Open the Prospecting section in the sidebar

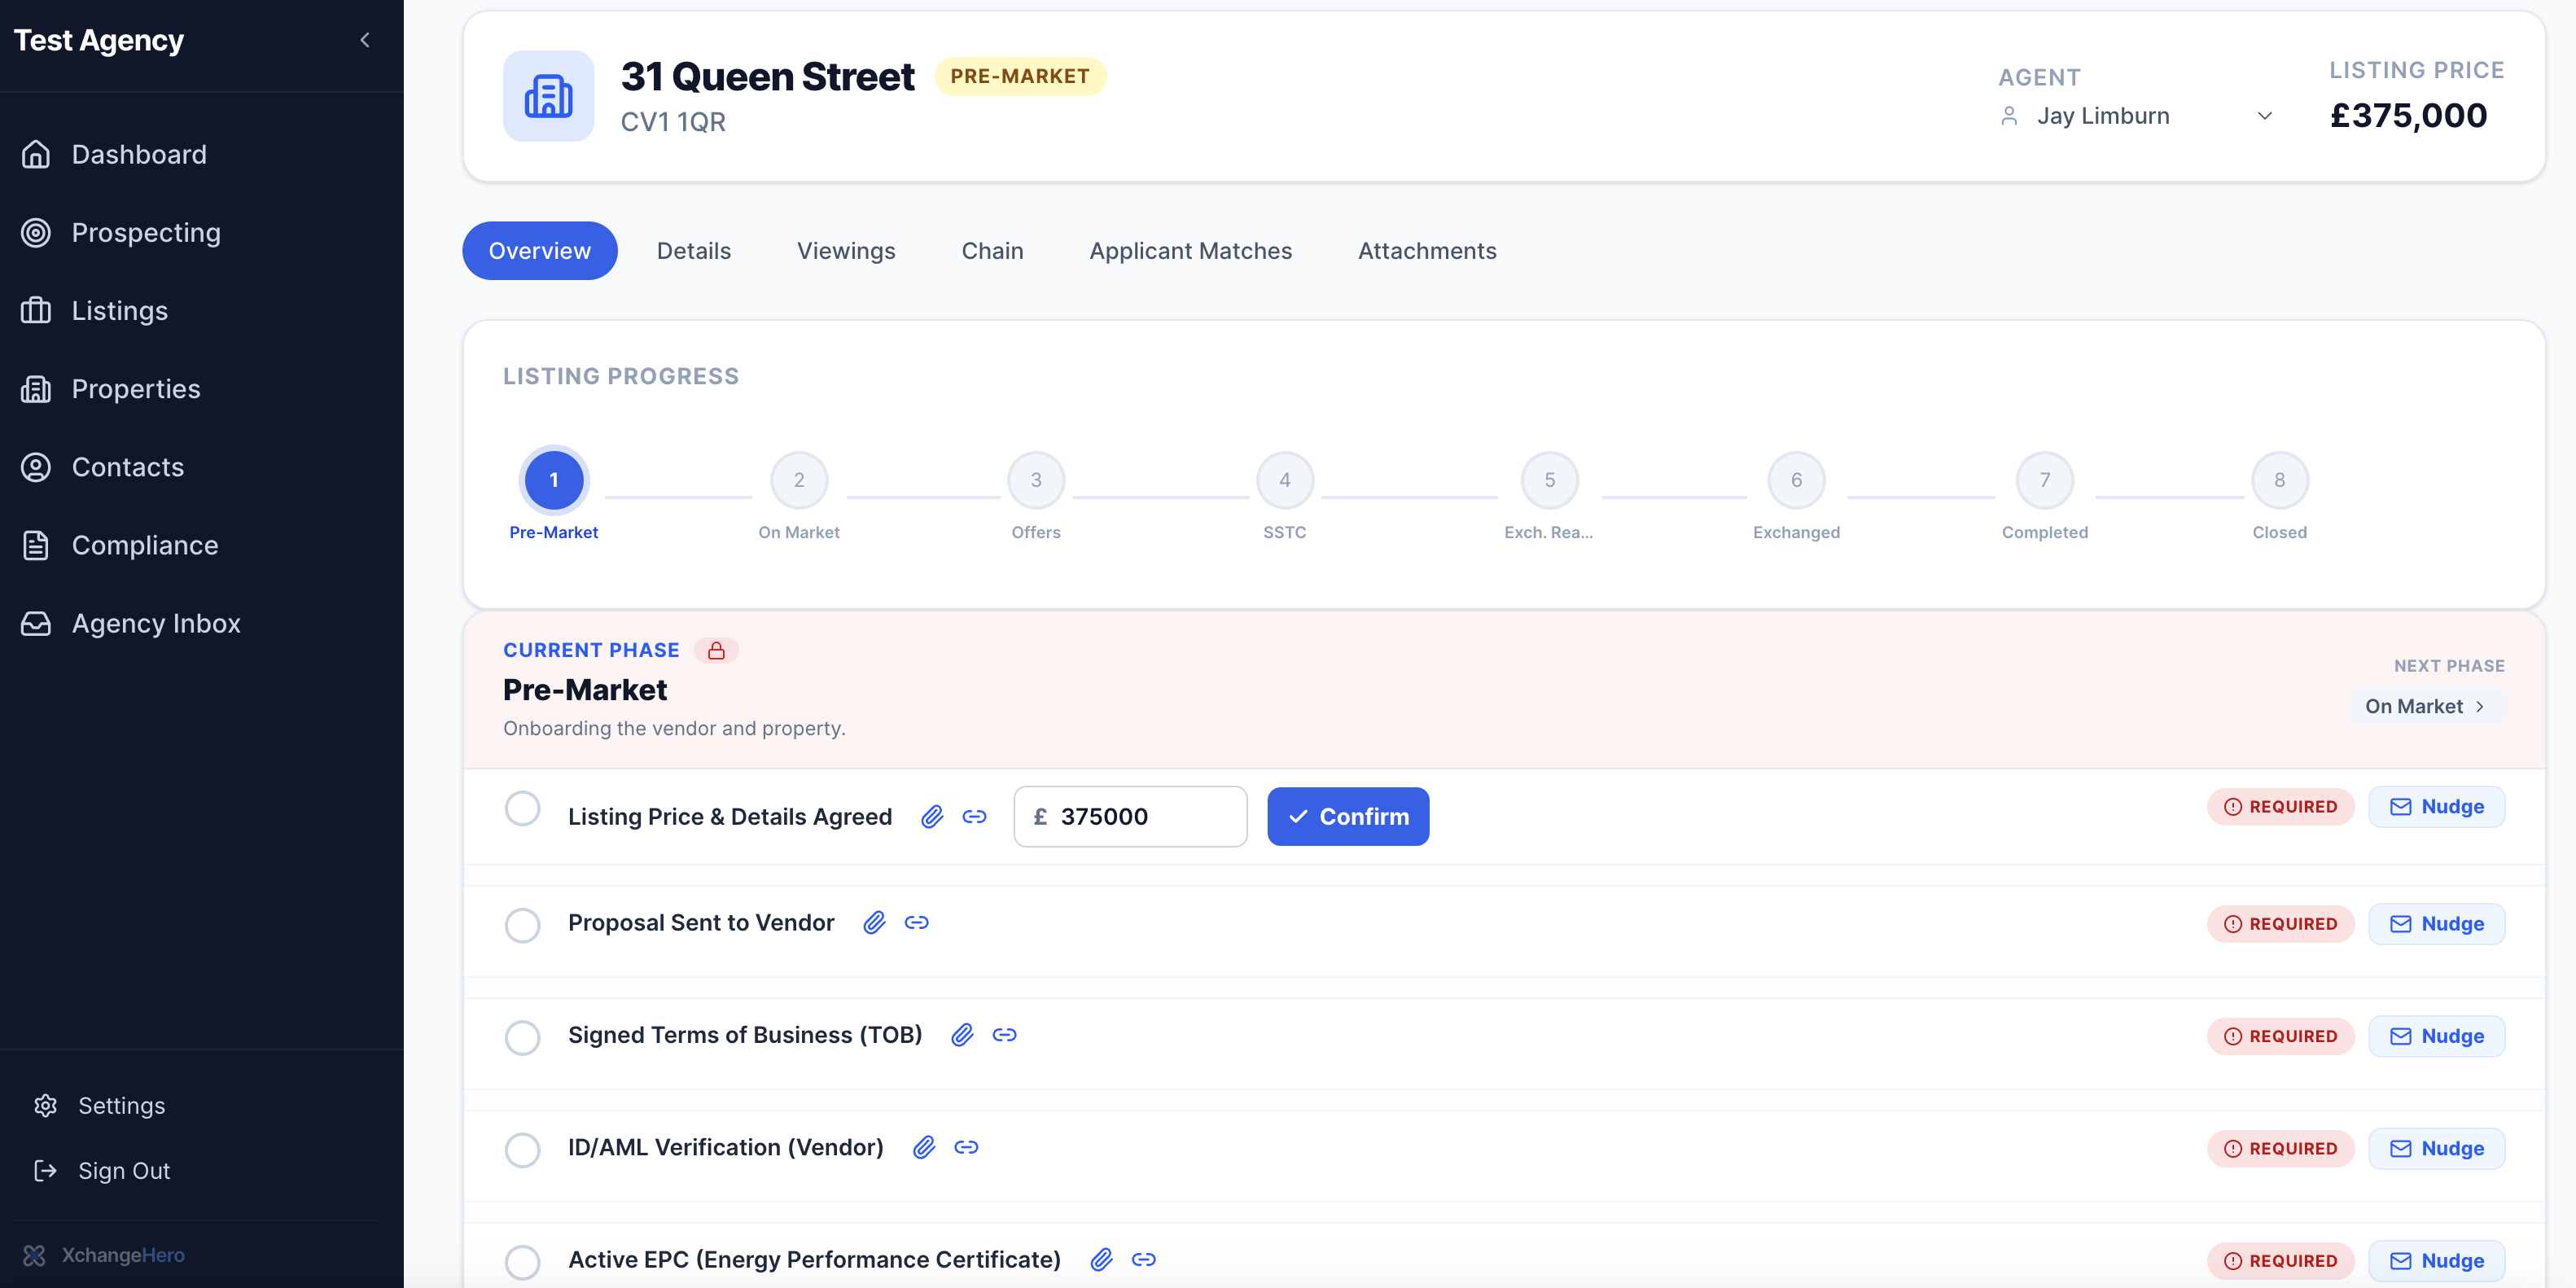pos(145,232)
